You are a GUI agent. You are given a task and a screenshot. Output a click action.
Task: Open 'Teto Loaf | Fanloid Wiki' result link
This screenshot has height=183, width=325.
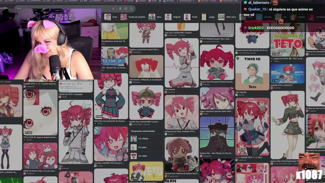[178, 33]
